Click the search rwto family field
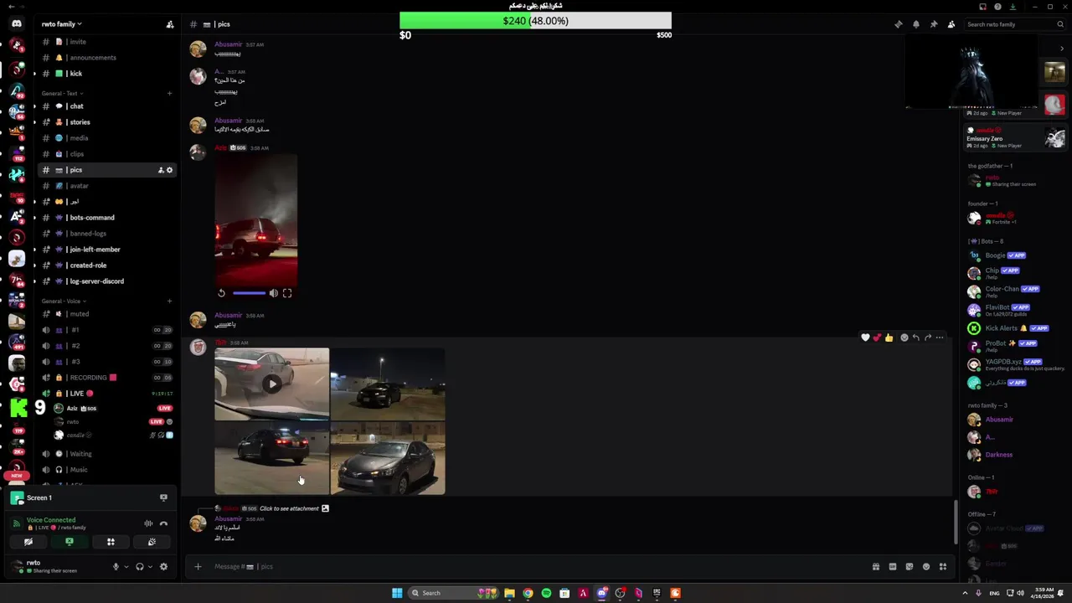The width and height of the screenshot is (1072, 603). click(1013, 24)
